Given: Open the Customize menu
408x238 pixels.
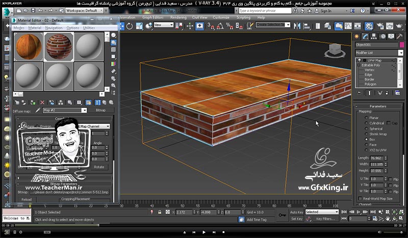Looking at the screenshot, I should pyautogui.click(x=221, y=17).
